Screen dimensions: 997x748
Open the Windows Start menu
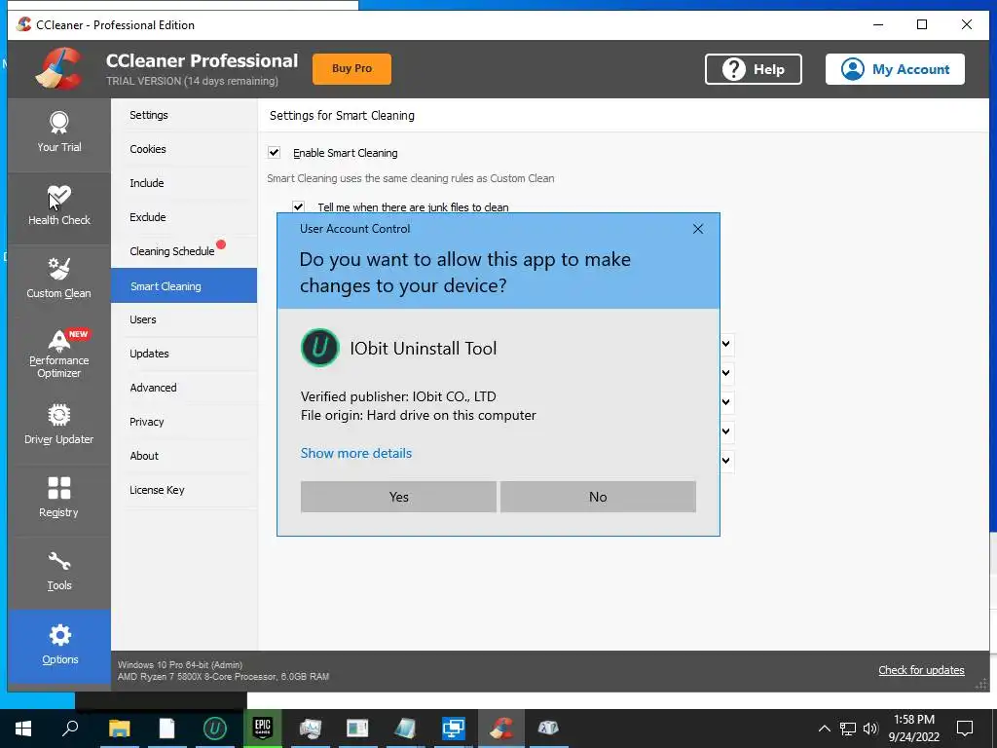click(x=23, y=728)
